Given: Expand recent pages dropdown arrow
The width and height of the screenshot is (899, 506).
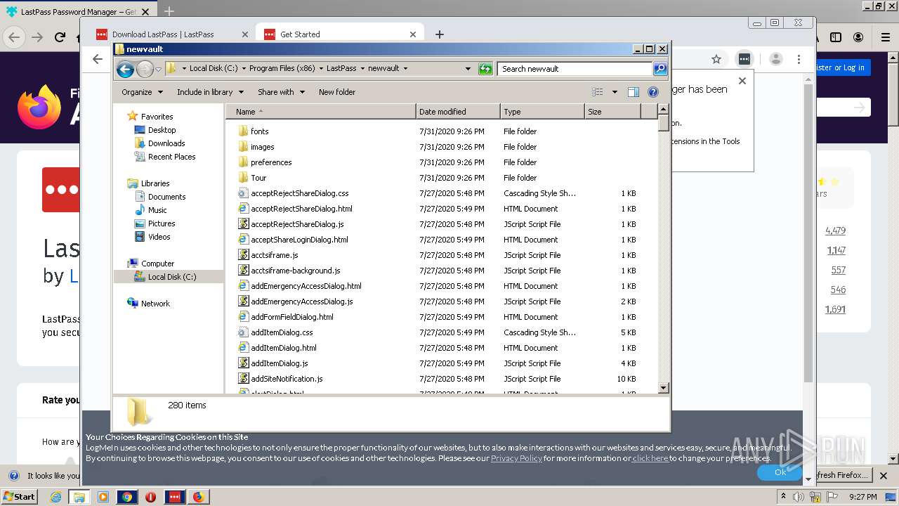Looking at the screenshot, I should click(x=158, y=69).
